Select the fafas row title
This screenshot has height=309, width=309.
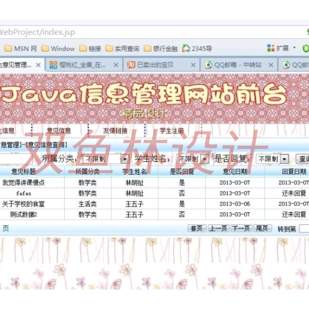(23, 193)
